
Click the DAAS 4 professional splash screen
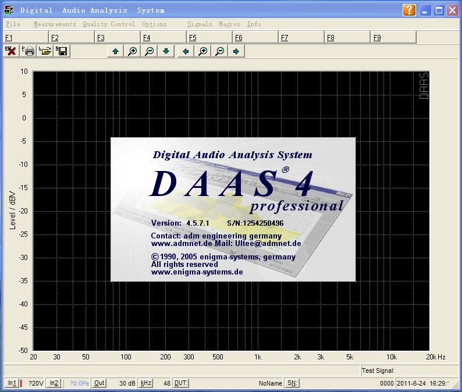click(233, 209)
